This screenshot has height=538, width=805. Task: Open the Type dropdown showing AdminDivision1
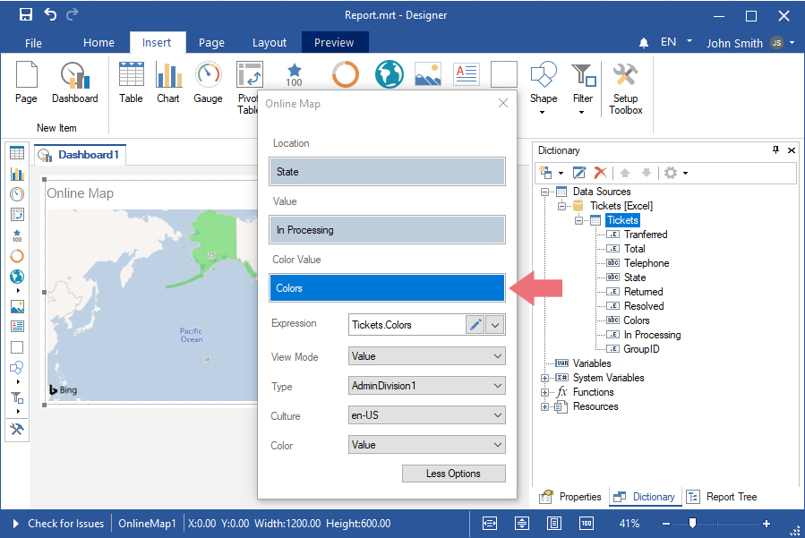point(426,386)
